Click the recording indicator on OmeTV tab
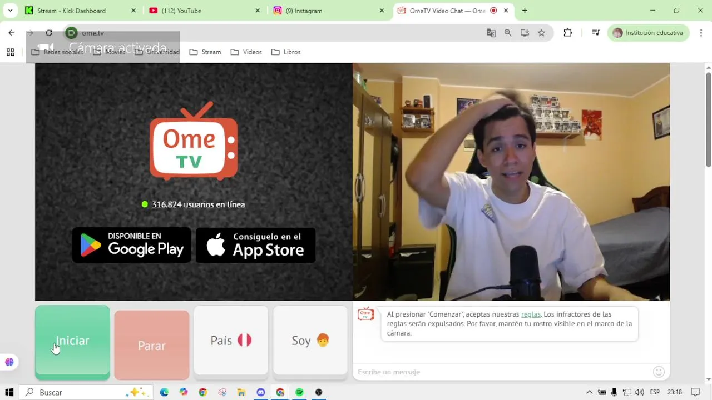Screen dimensions: 712x400 493,11
